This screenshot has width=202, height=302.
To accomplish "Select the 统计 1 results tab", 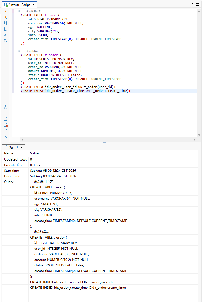I will (13, 147).
